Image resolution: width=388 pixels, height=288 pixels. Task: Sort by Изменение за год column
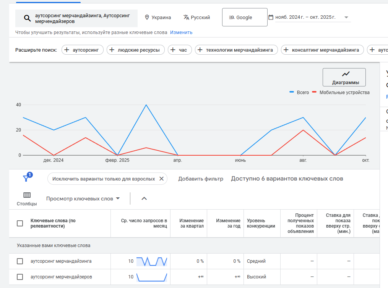coord(228,223)
